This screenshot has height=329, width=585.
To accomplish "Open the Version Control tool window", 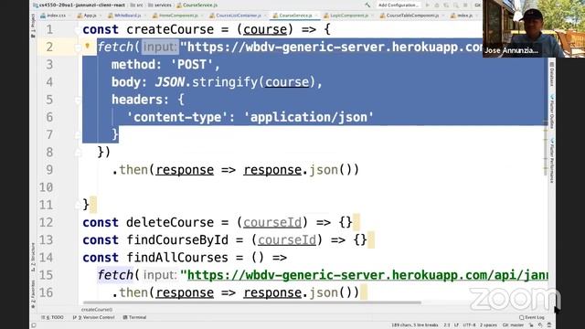I will coord(93,317).
